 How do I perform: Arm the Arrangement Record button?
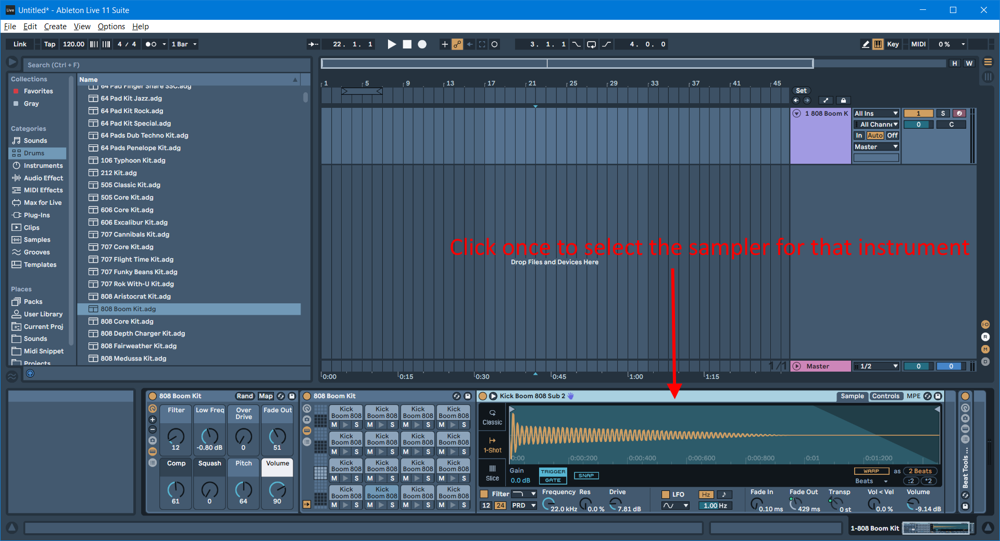[x=422, y=44]
